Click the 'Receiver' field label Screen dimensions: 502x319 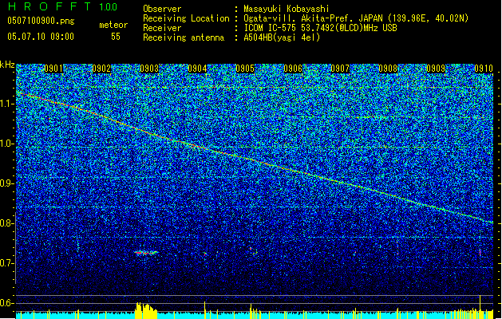click(162, 28)
